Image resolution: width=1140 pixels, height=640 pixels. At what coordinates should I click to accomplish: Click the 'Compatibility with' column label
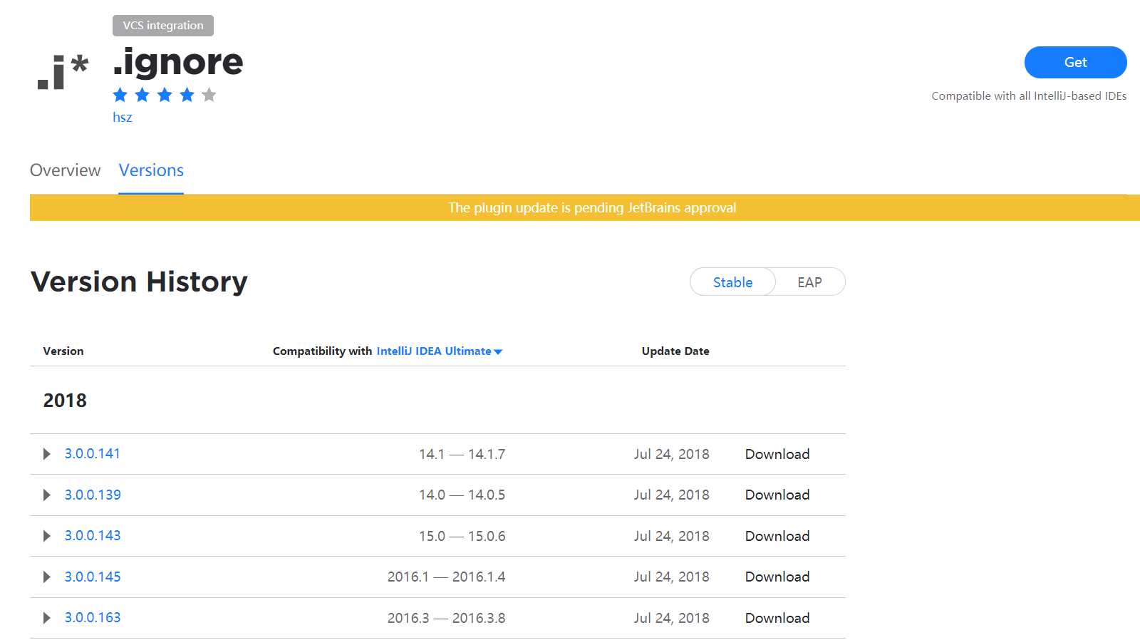pos(323,351)
